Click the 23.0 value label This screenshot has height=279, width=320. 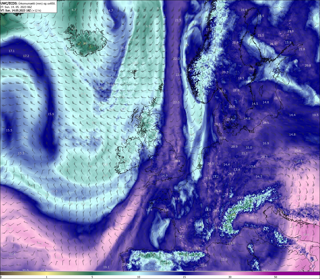click(x=125, y=264)
